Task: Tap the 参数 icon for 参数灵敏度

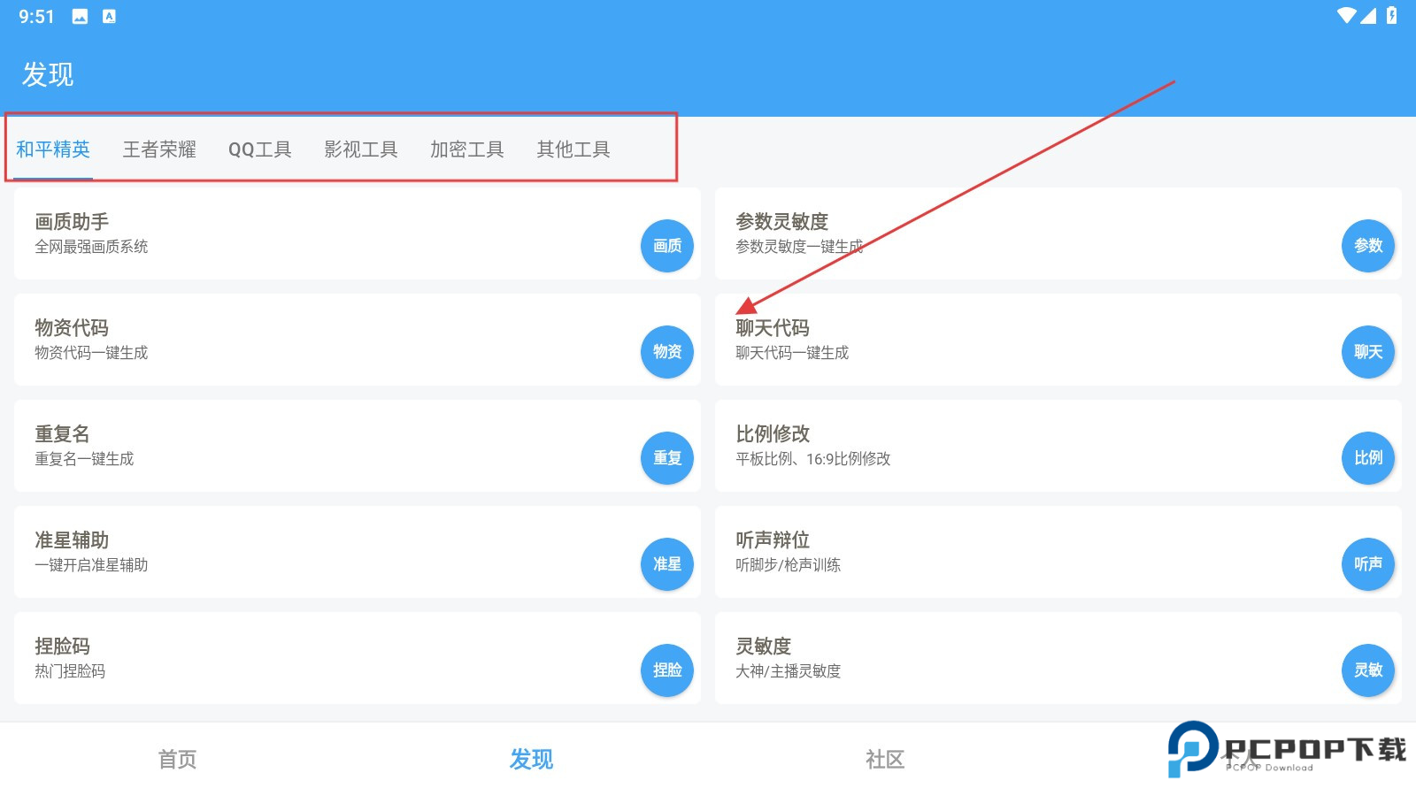Action: point(1367,246)
